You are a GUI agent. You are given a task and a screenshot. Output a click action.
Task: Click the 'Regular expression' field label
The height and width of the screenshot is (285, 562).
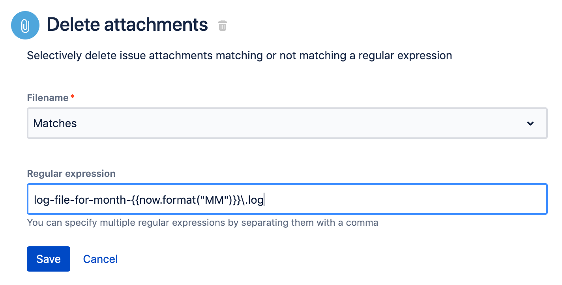coord(71,174)
